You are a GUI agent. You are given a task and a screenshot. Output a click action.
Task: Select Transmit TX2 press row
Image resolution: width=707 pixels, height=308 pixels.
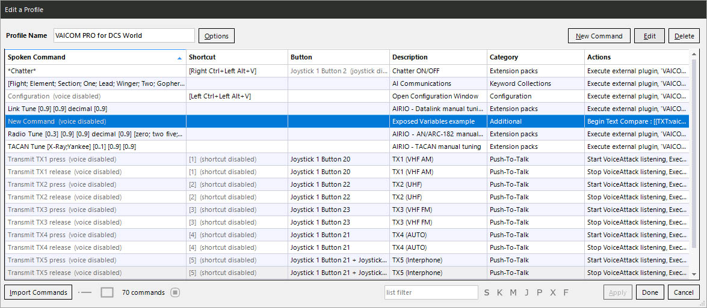(x=347, y=184)
